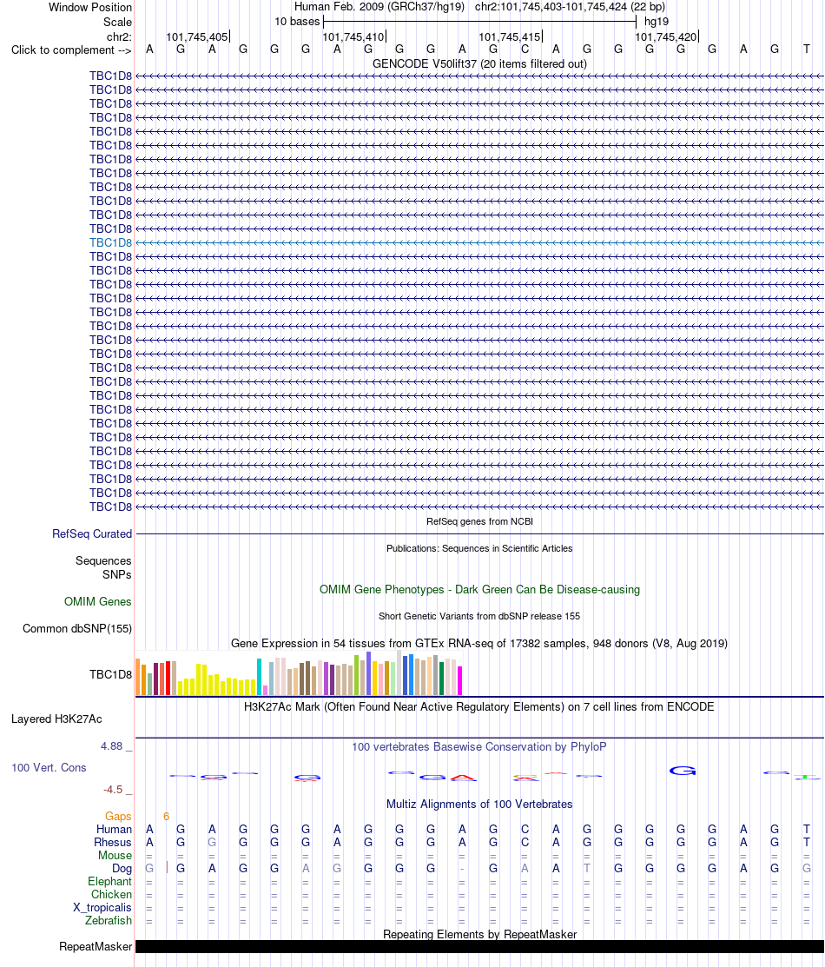Screen dimensions: 825x967
Task: Click the cyan bar in the GTEx expression chart
Action: pyautogui.click(x=260, y=677)
